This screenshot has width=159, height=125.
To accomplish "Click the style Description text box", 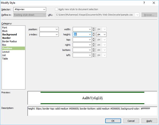I will [92, 111].
